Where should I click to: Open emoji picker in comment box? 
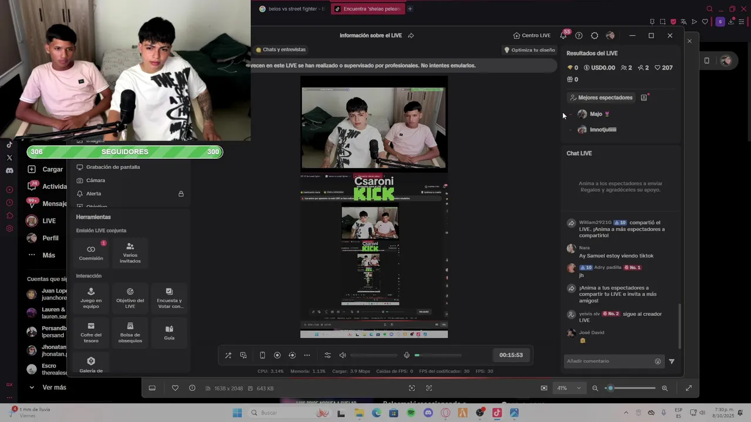click(658, 362)
